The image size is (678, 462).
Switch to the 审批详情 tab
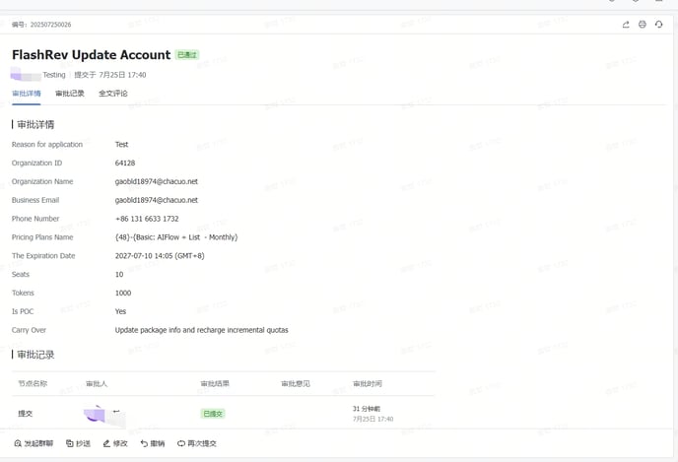pos(27,94)
